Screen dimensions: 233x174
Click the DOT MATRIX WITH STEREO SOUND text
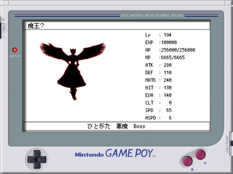[152, 15]
